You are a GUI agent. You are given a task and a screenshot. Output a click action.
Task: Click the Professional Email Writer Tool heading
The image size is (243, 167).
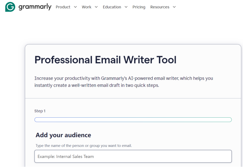[105, 60]
